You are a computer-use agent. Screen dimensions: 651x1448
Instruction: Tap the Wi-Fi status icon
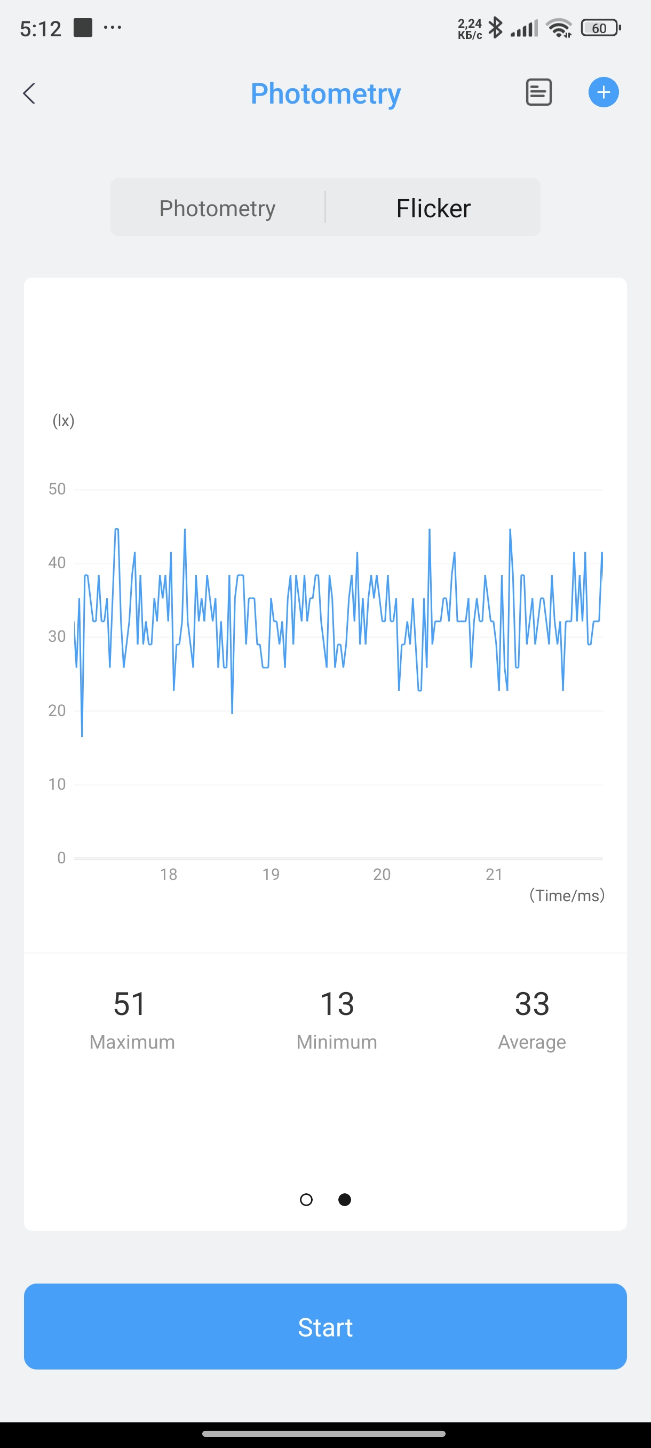pos(559,28)
